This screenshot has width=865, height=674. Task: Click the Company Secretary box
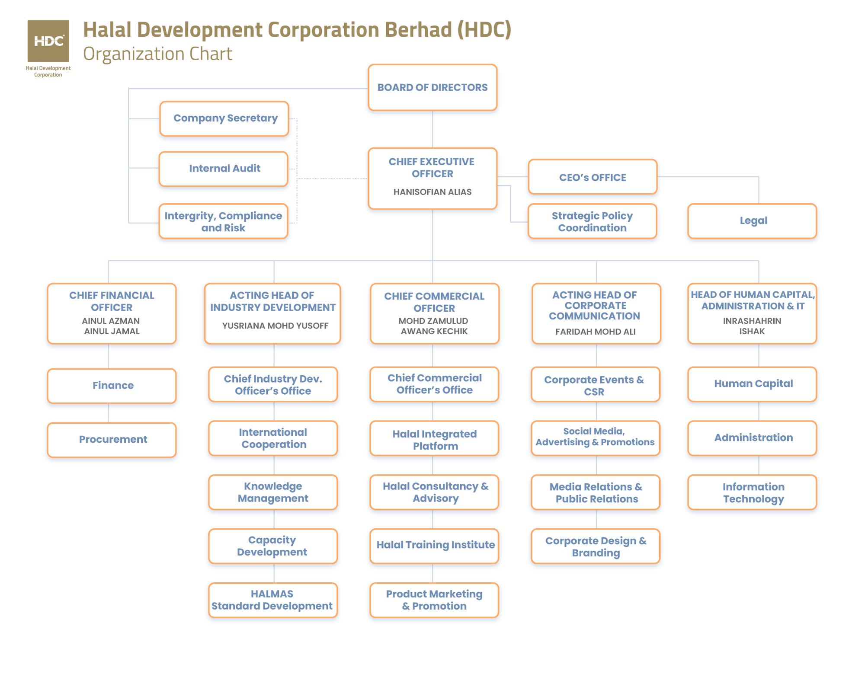pyautogui.click(x=224, y=118)
